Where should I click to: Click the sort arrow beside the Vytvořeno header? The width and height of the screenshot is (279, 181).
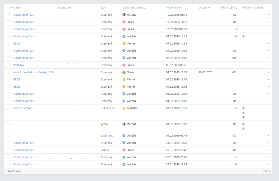point(181,8)
